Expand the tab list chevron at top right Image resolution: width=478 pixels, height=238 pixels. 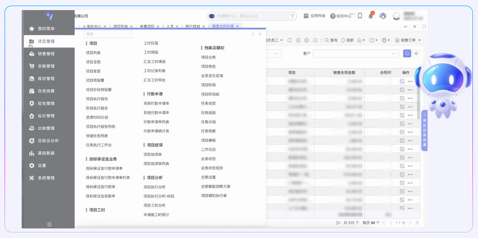point(405,26)
